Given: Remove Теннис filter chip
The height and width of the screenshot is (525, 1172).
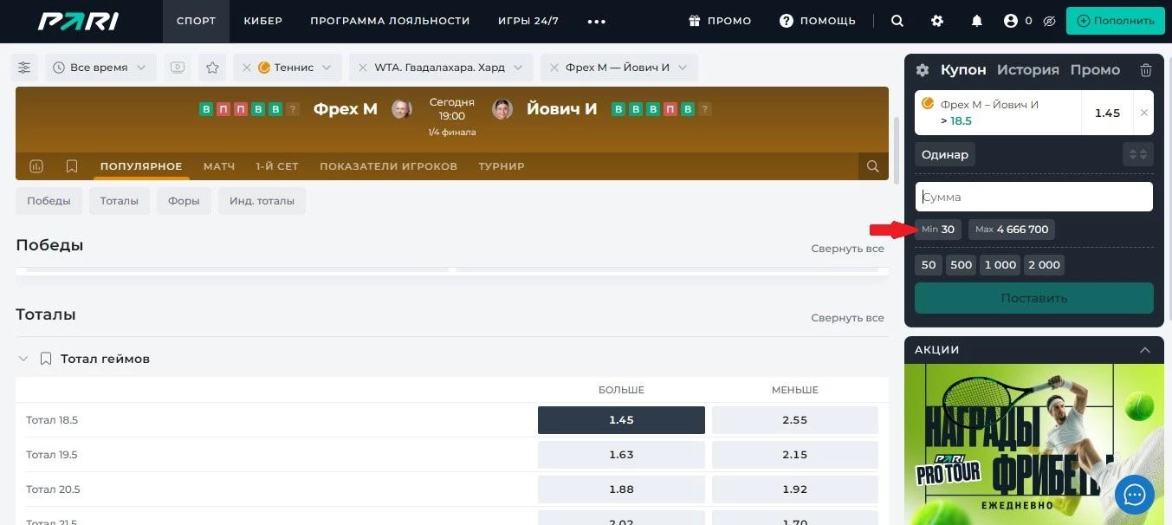Looking at the screenshot, I should [x=247, y=68].
